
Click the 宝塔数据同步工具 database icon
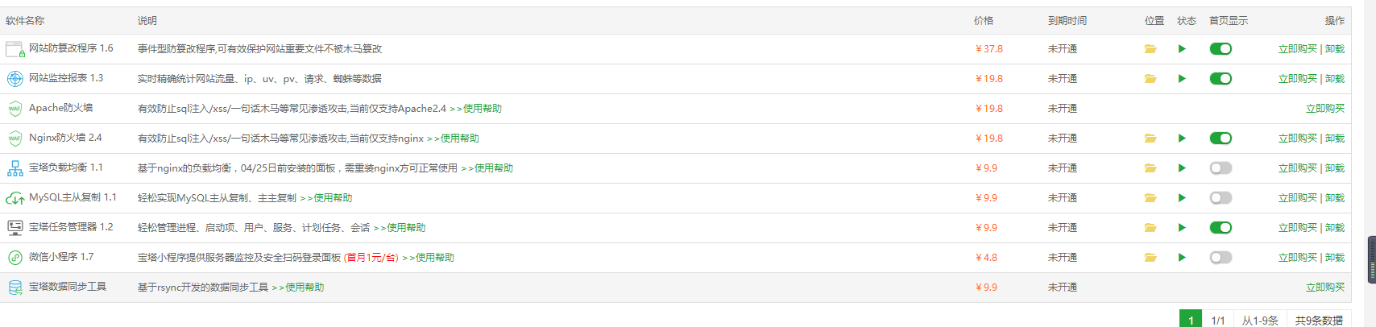click(x=15, y=288)
